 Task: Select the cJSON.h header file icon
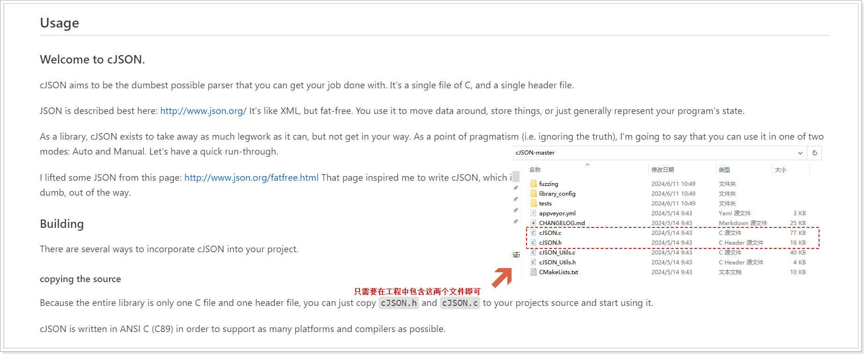click(x=534, y=242)
